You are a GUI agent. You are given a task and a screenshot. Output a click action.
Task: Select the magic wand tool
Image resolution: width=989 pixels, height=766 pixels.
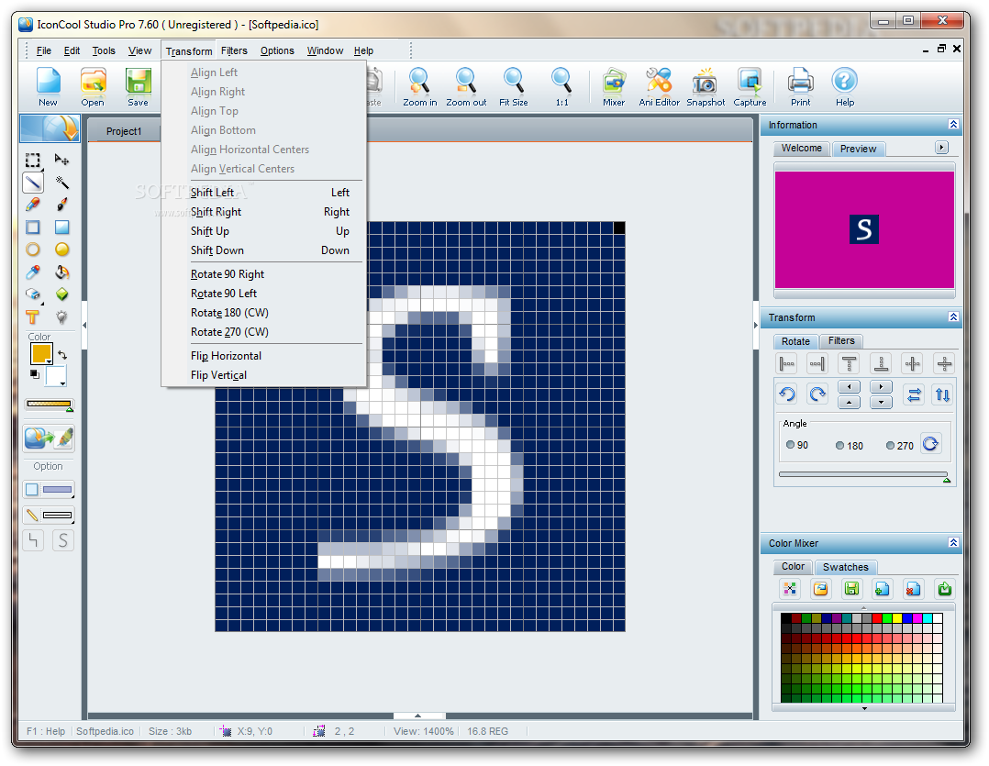click(61, 183)
